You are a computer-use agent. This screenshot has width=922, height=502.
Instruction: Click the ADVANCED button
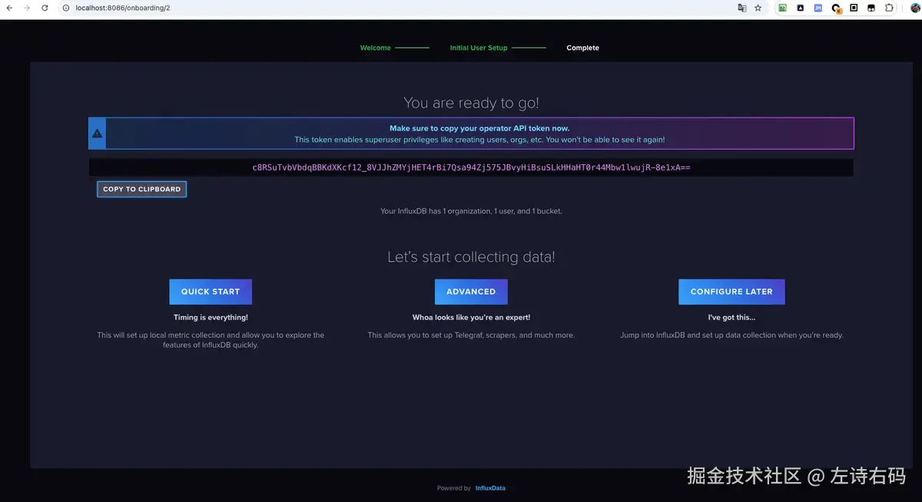(x=471, y=292)
